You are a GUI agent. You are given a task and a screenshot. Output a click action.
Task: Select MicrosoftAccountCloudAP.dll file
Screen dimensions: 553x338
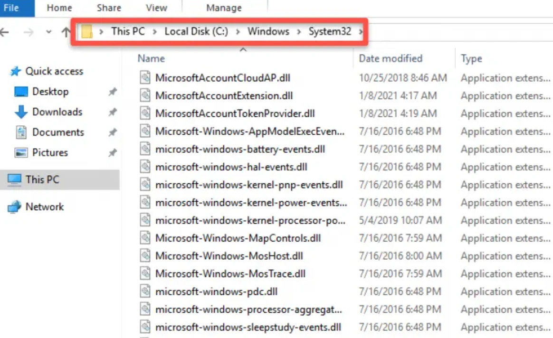pos(222,77)
